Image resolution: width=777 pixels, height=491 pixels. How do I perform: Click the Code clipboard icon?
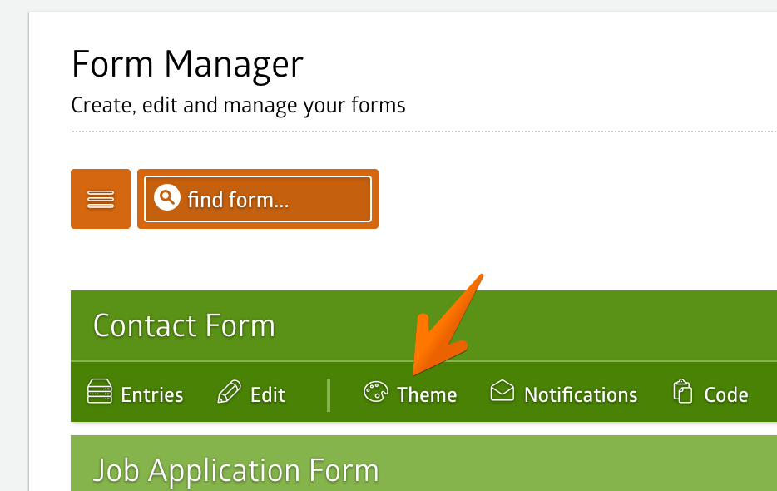(x=683, y=391)
